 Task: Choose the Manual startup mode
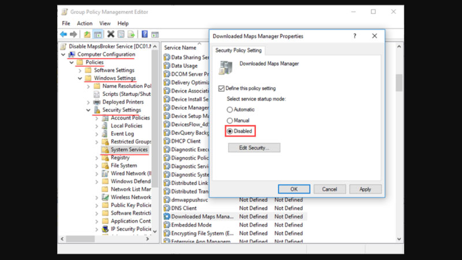[x=230, y=120]
